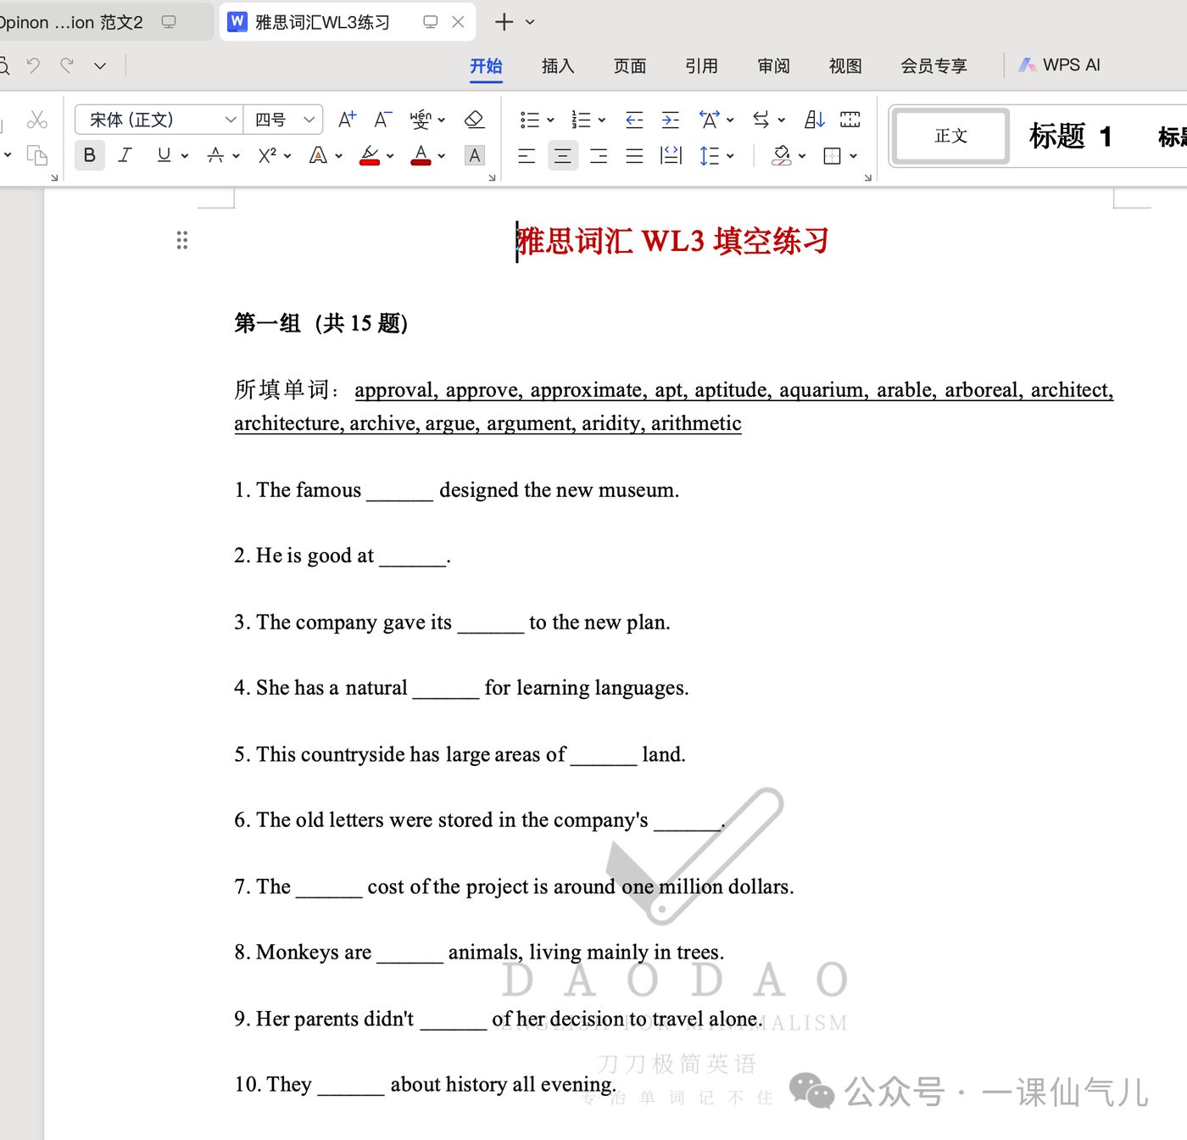Open font dialog launcher
Image resolution: width=1187 pixels, height=1140 pixels.
point(492,177)
